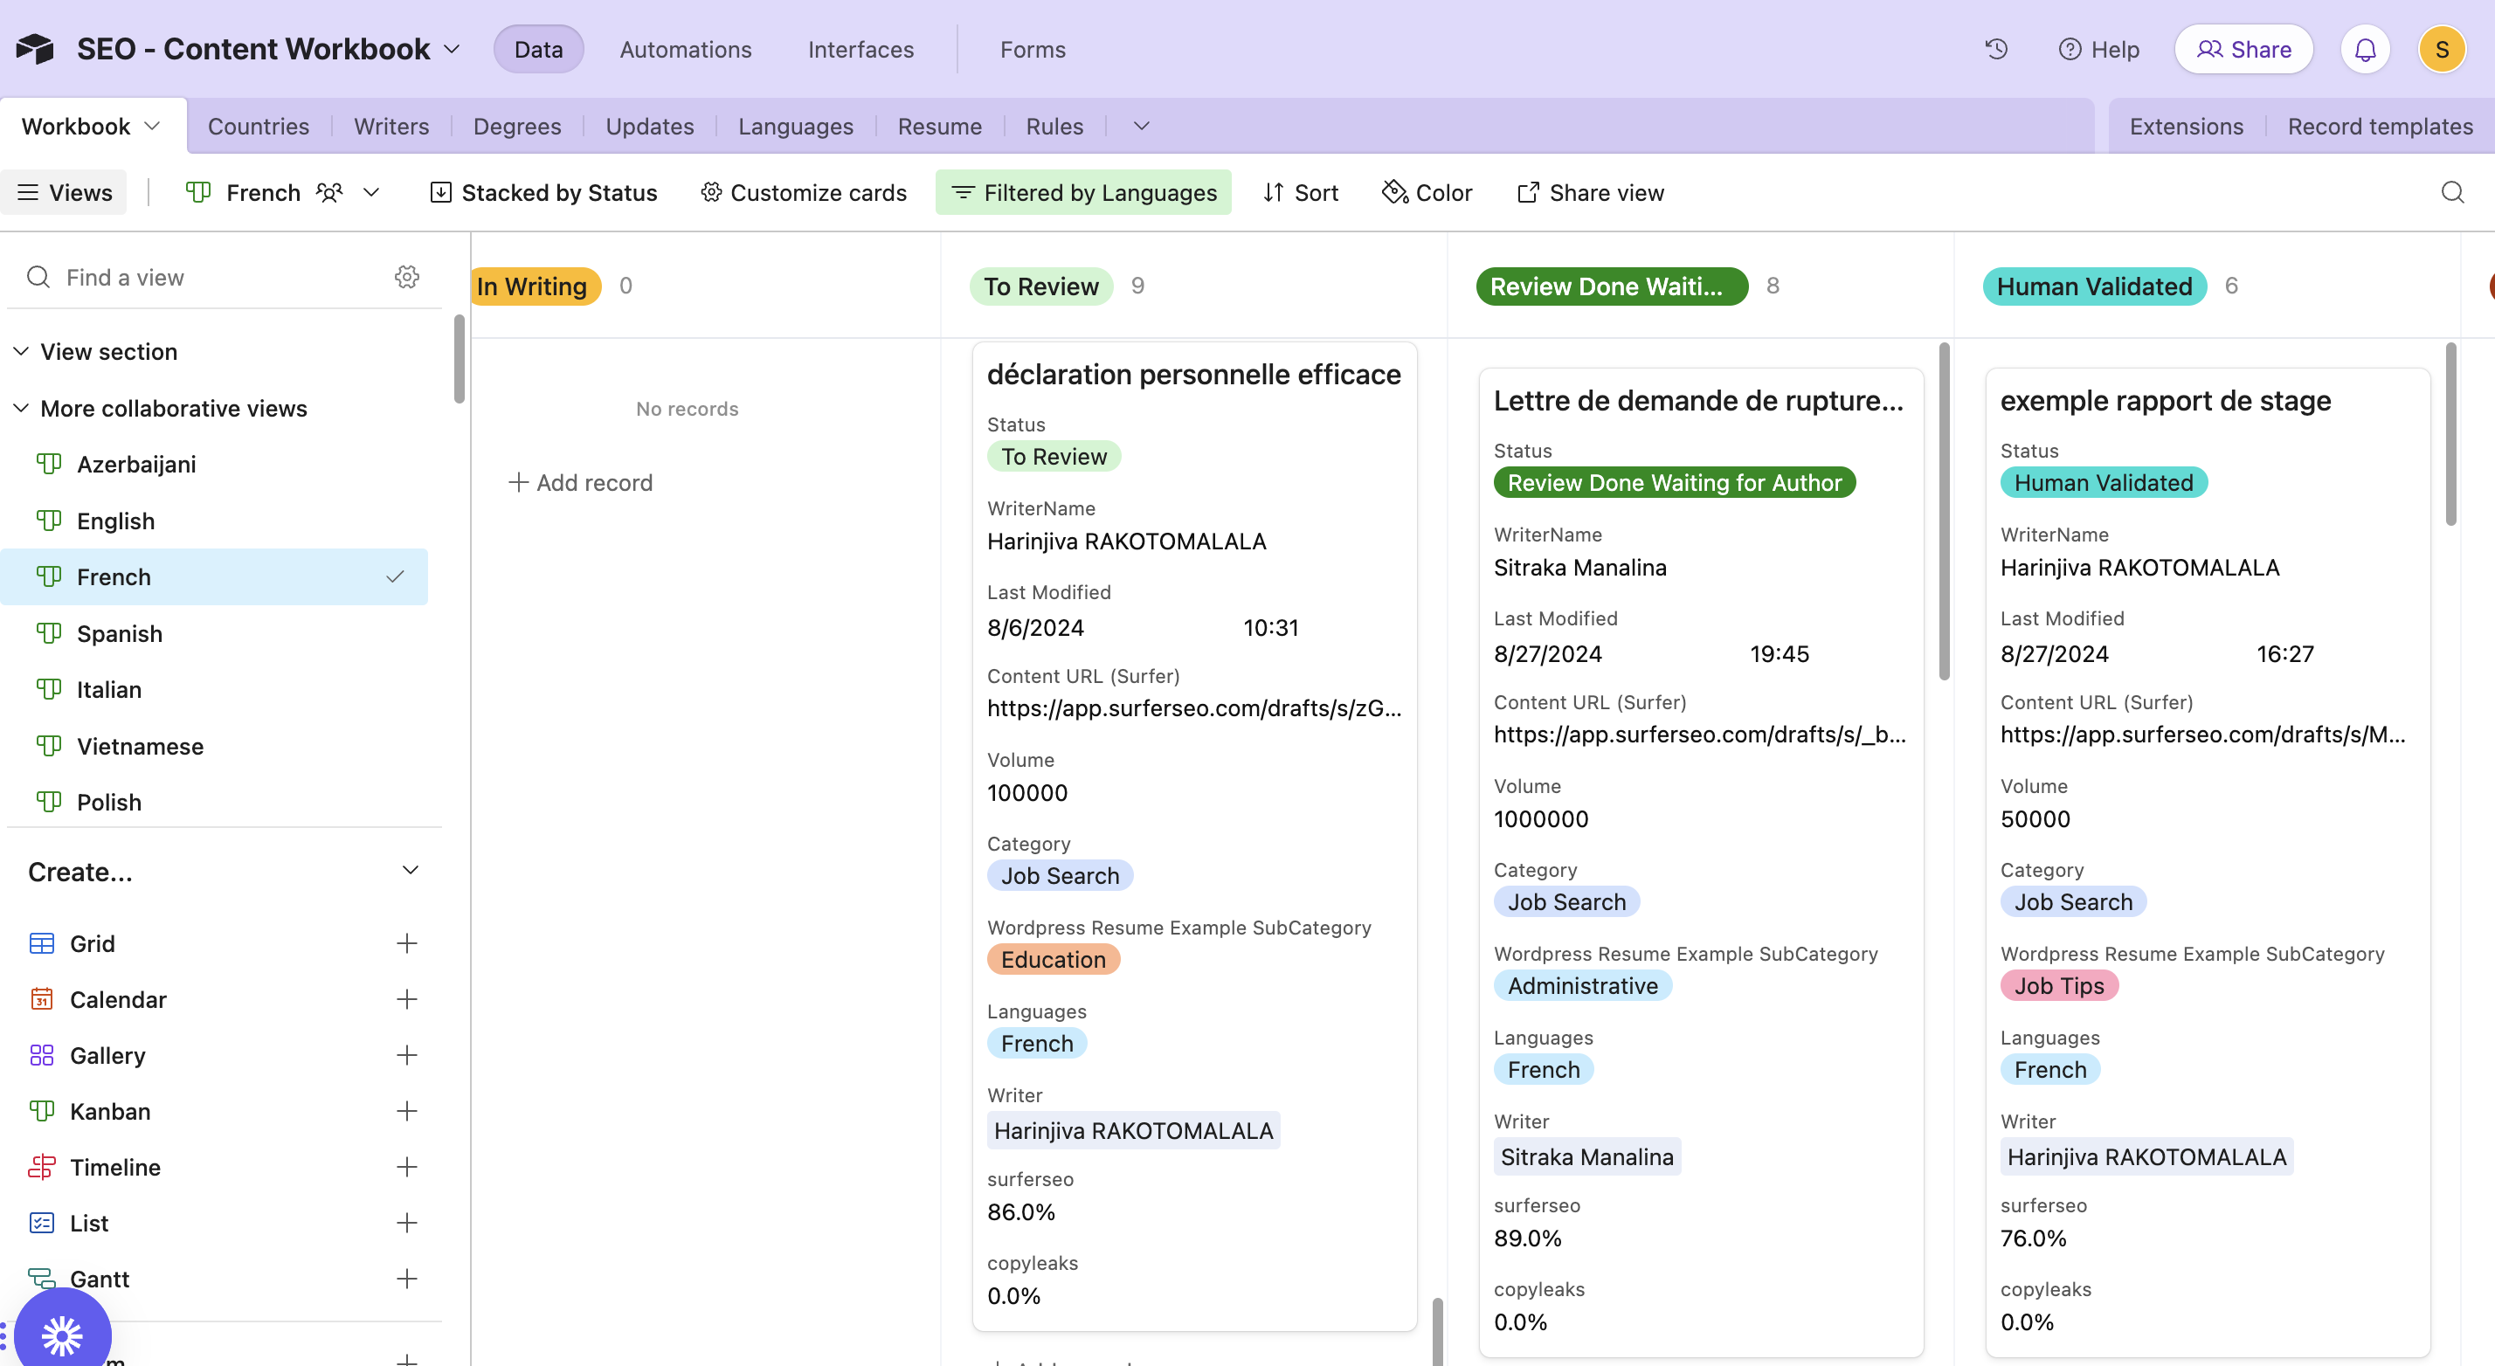Expand the hidden tables chevron after Rules

tap(1140, 125)
